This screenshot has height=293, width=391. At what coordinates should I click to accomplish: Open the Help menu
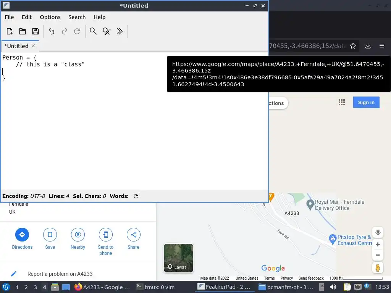(x=100, y=17)
